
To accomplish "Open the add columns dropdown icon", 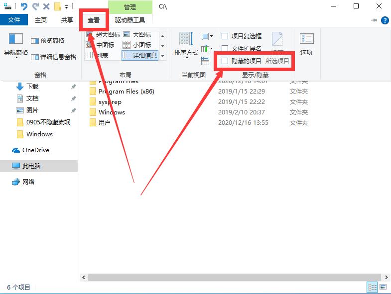I will (207, 48).
